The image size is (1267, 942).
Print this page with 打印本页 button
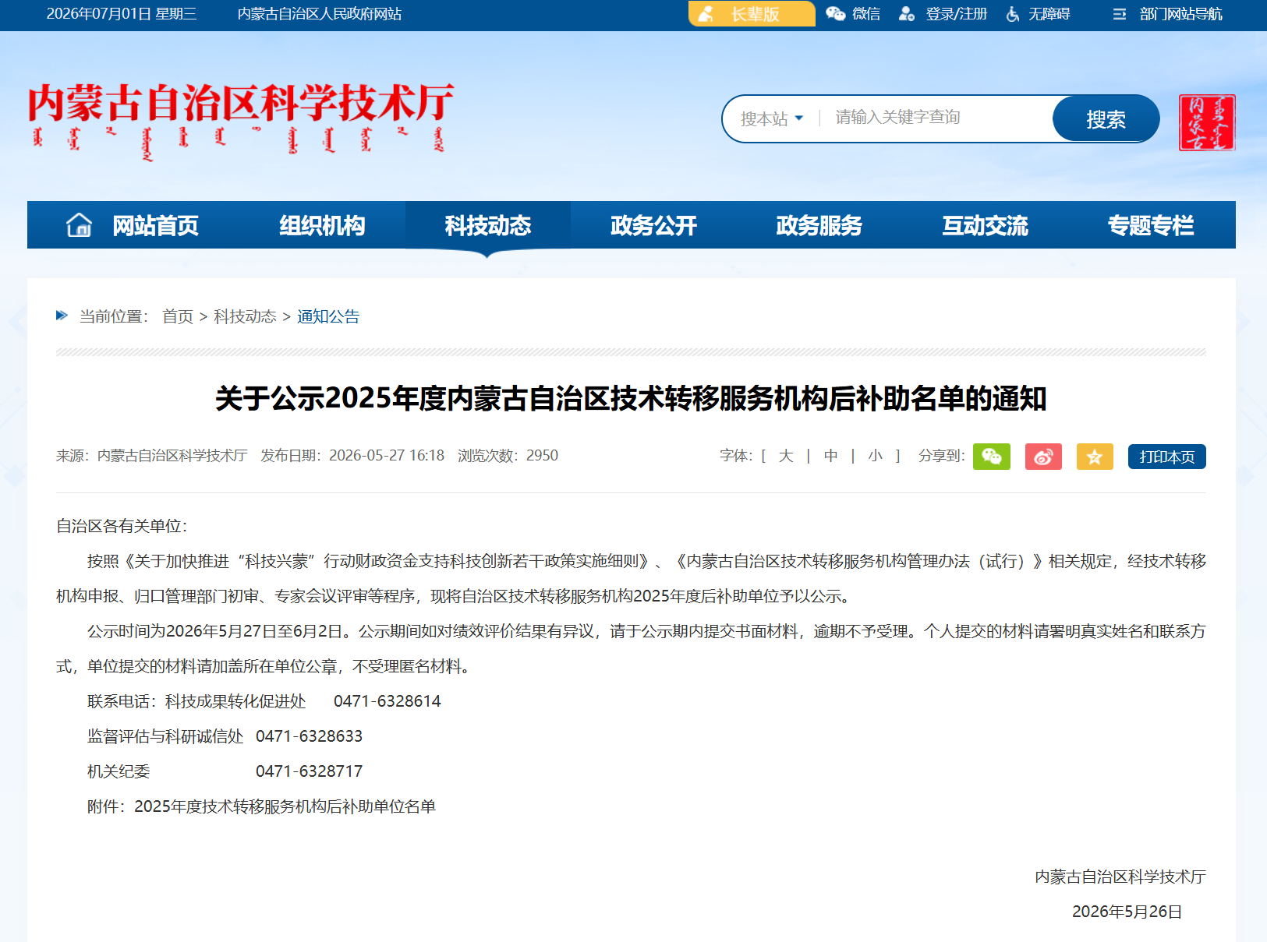(1166, 457)
